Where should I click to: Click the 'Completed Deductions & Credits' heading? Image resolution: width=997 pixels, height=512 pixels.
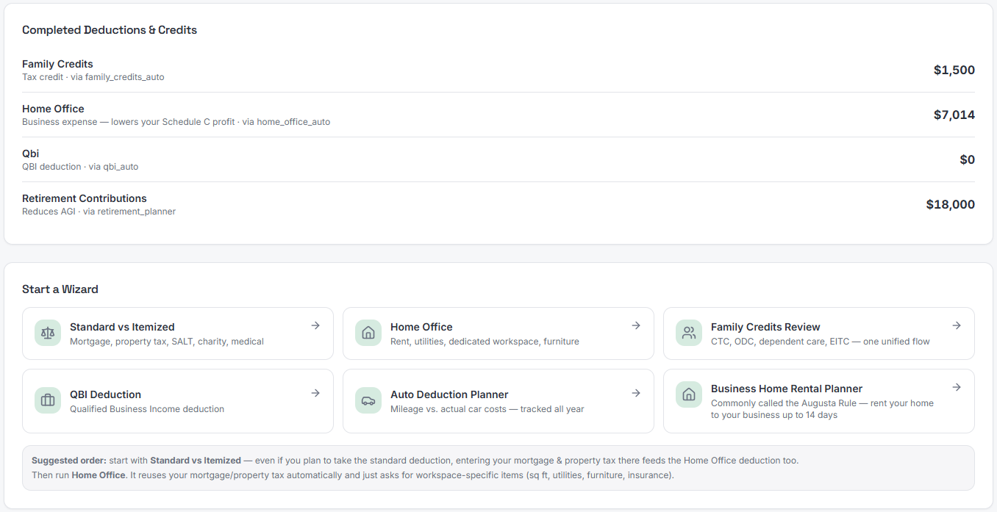pos(110,30)
